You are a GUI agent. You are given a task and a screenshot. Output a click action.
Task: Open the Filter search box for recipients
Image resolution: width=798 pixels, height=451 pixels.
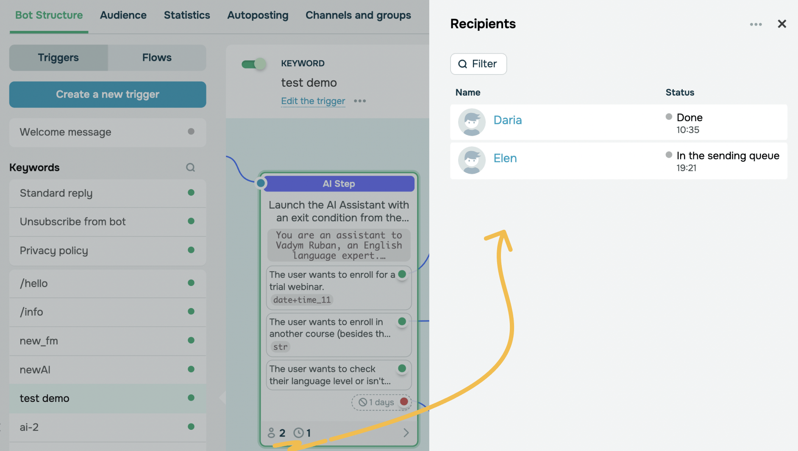pos(478,64)
